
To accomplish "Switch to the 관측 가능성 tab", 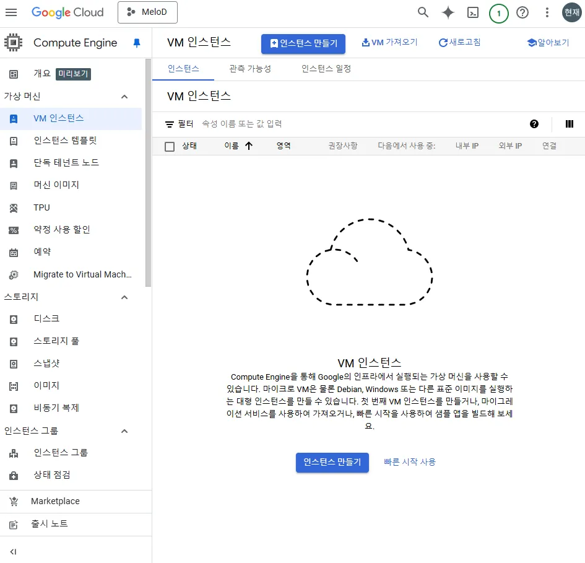I will click(249, 69).
